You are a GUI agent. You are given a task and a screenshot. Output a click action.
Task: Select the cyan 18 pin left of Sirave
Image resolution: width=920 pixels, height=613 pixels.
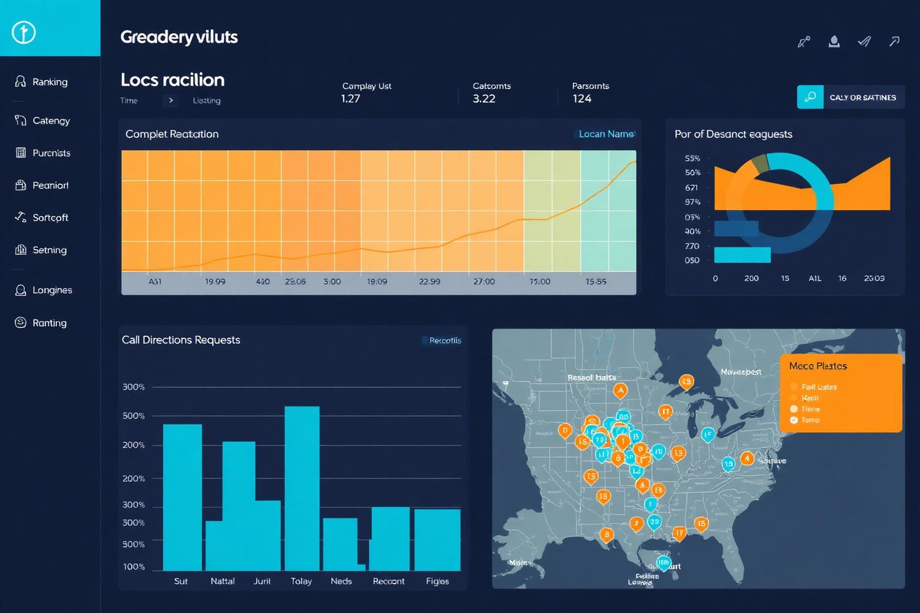tap(728, 464)
